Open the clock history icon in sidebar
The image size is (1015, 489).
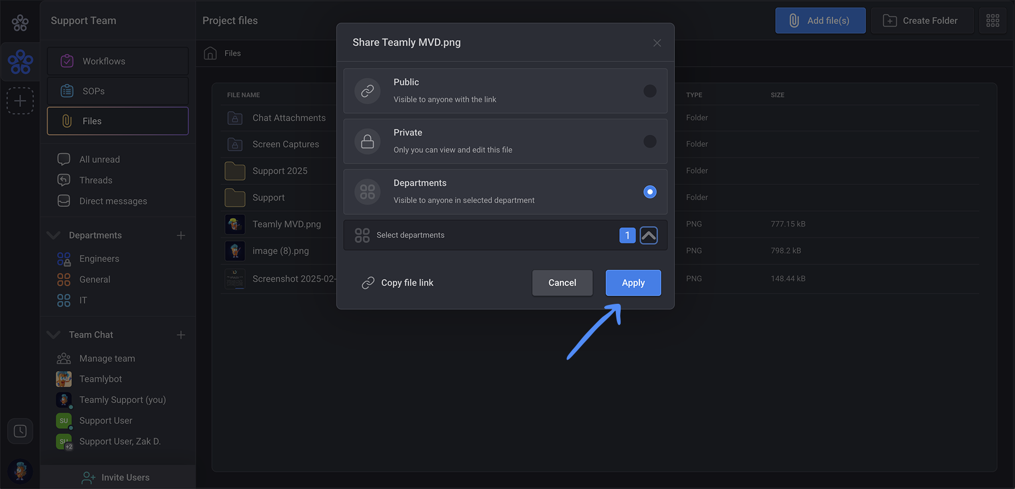click(x=20, y=431)
